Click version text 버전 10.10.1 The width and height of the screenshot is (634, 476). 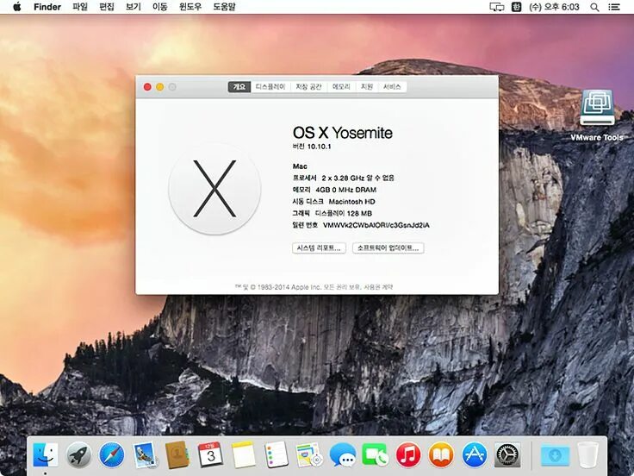[x=312, y=147]
